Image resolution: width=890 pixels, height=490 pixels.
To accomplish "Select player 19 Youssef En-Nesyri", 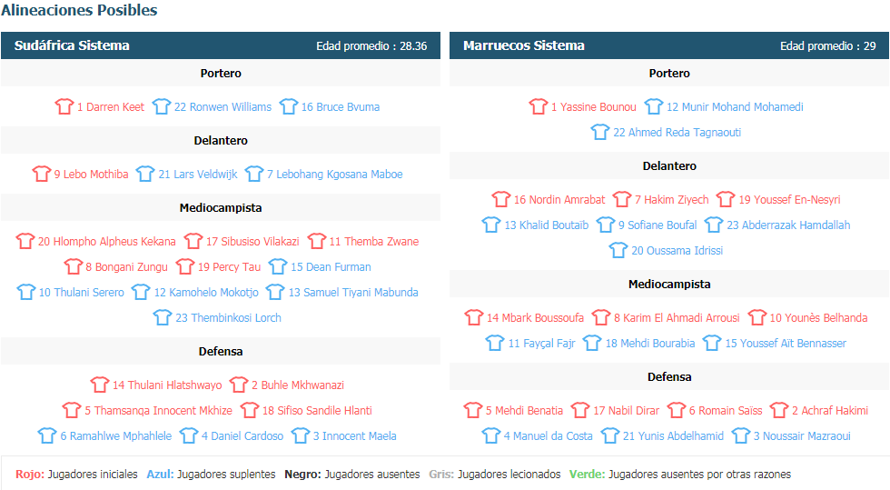I will point(789,199).
